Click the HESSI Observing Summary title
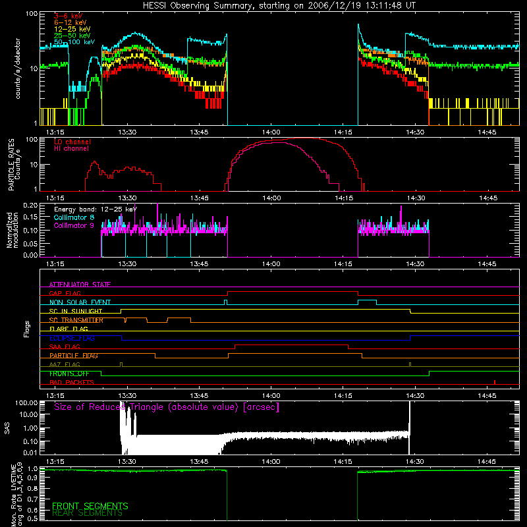The width and height of the screenshot is (527, 527). (x=279, y=6)
